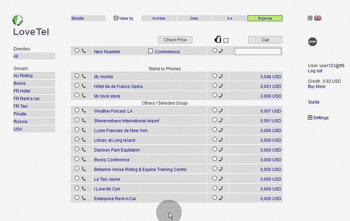Image resolution: width=350 pixels, height=221 pixels.
Task: Click the right handset icon for Weather Forcast, LA
Action: point(220,111)
